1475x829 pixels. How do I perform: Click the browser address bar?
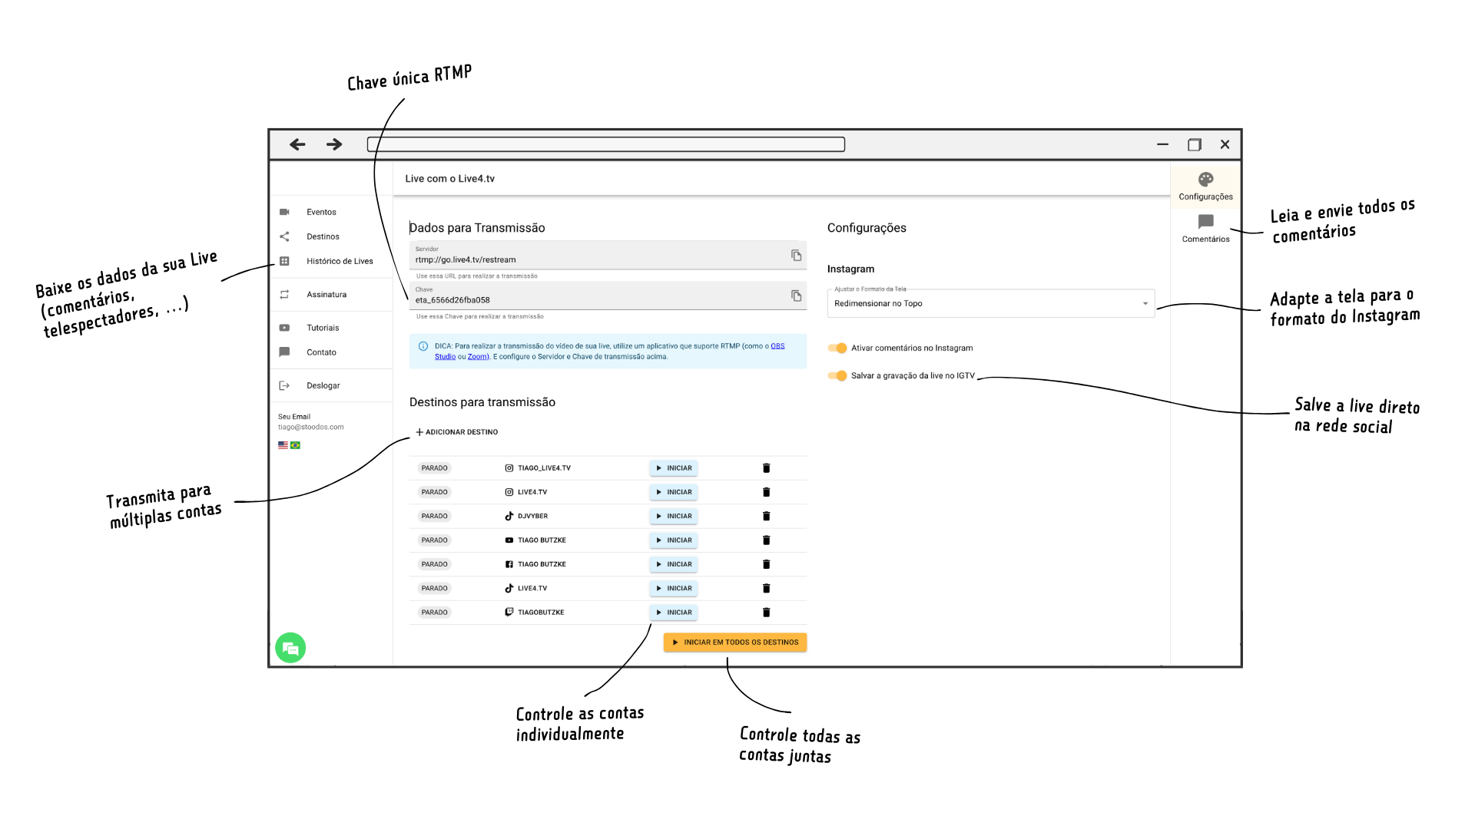606,144
